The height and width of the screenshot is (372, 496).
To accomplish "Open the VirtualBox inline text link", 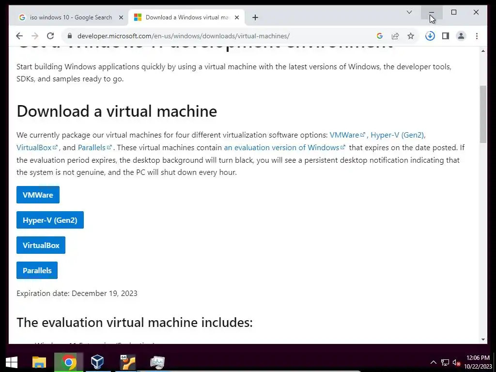I will coord(37,148).
